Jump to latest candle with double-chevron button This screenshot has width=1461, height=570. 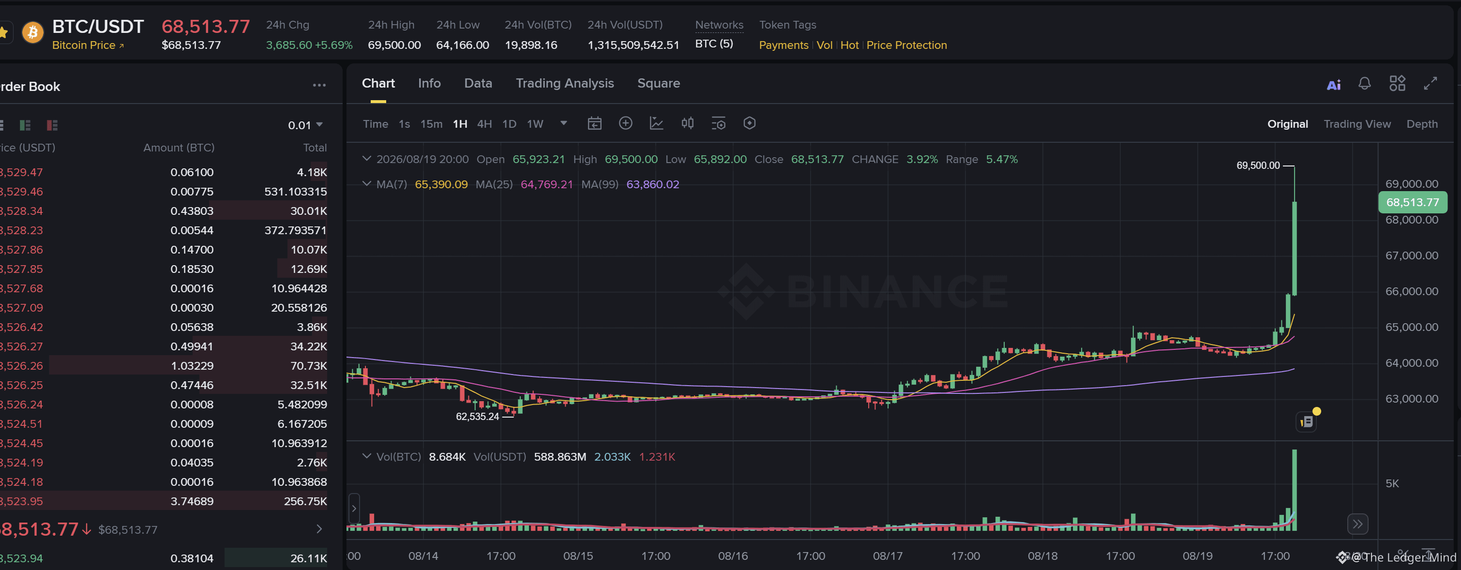[x=1358, y=524]
